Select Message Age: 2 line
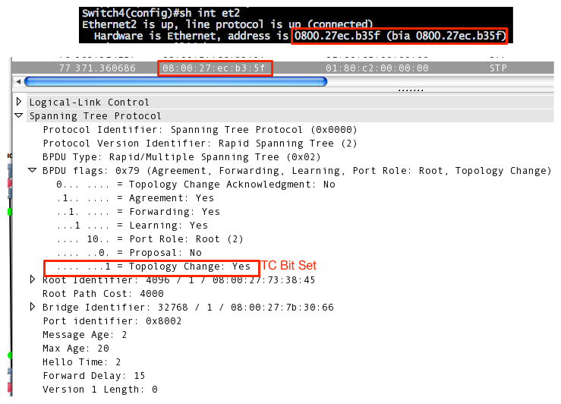The image size is (561, 404). click(85, 335)
